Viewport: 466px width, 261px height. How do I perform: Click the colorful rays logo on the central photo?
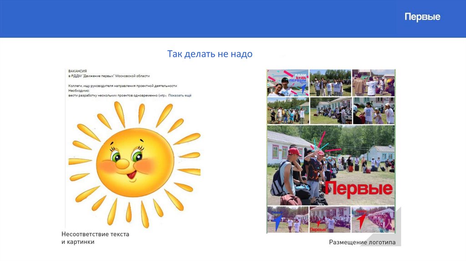click(324, 145)
